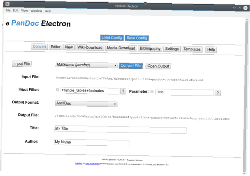Click the 'Input Filter:' label
Viewport: 250px width, 176px height.
29,89
